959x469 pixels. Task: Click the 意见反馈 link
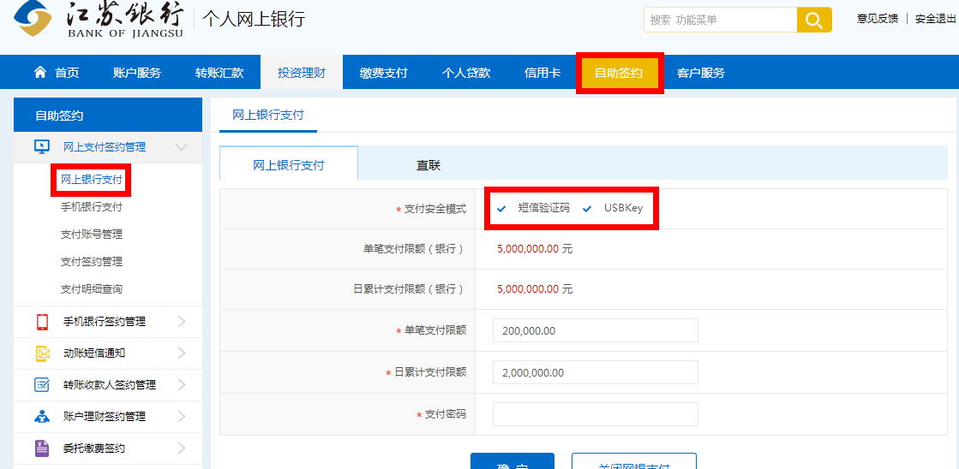pos(878,19)
